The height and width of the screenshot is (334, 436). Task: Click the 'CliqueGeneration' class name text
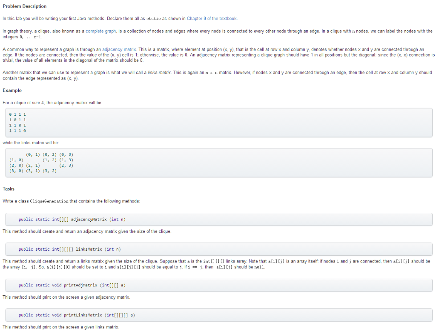[49, 201]
